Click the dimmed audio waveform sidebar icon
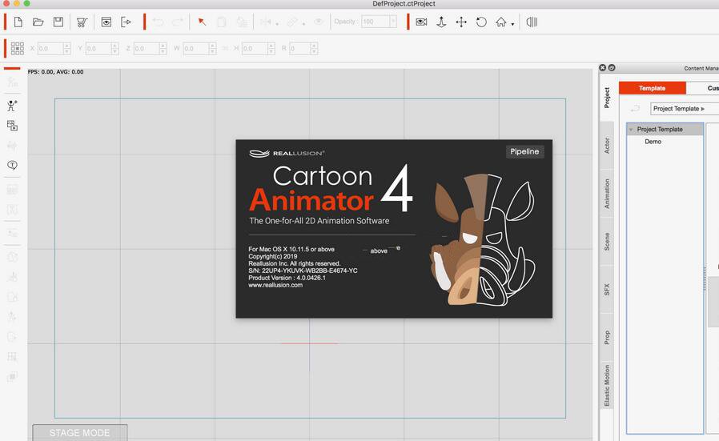Viewport: 719px width, 441px height. coord(12,146)
